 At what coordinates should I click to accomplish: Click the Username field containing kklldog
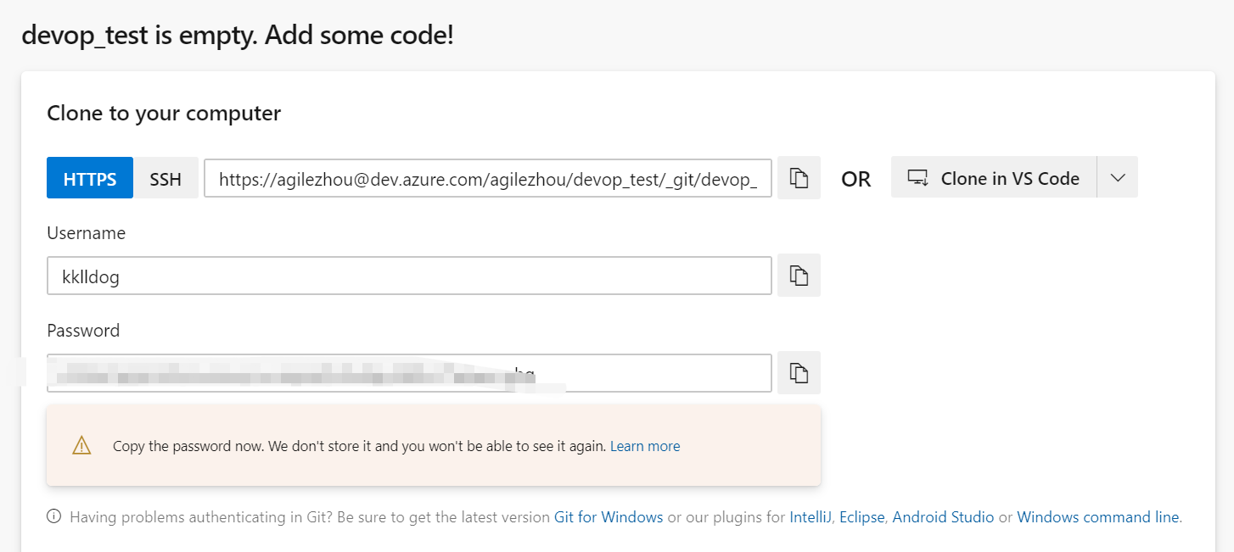click(x=409, y=276)
